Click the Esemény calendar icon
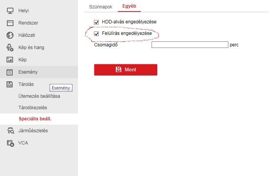 pyautogui.click(x=10, y=72)
